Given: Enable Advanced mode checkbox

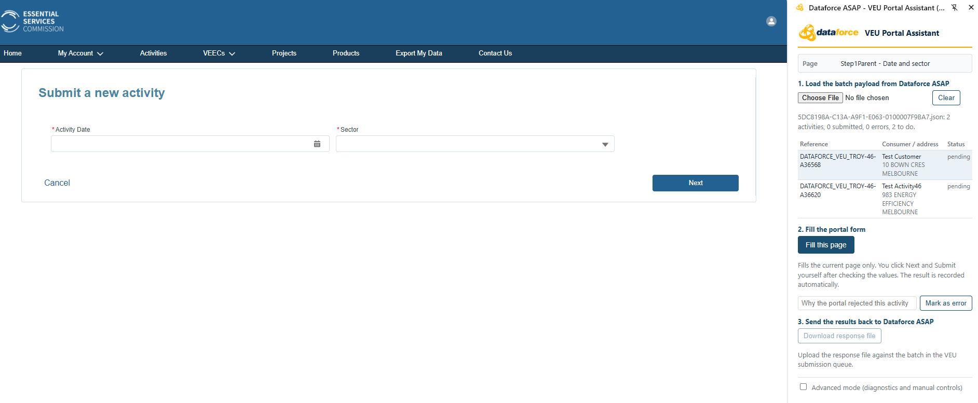Looking at the screenshot, I should [804, 387].
